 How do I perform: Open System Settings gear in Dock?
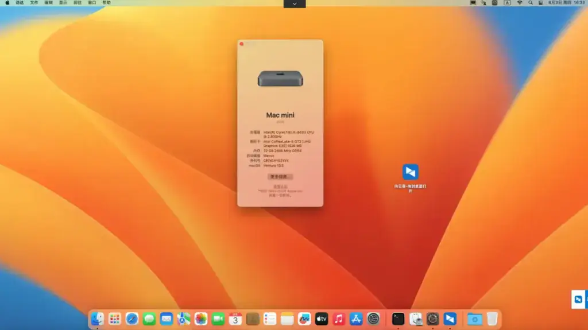tap(373, 319)
